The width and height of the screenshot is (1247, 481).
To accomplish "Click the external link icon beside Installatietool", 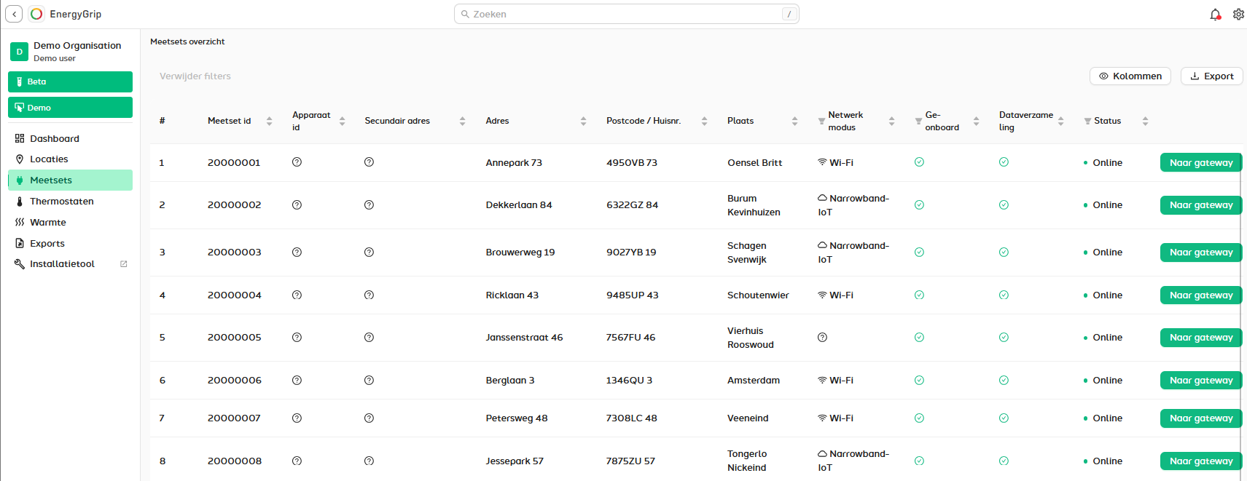I will (123, 264).
